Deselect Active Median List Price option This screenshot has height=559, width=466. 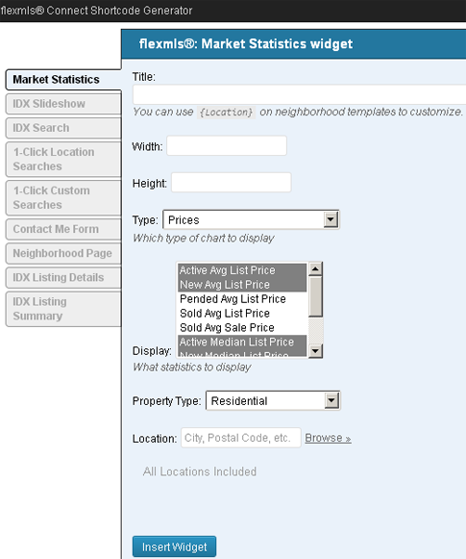click(242, 342)
